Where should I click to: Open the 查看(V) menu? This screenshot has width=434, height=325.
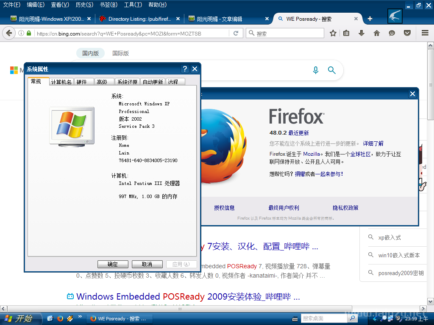[x=60, y=5]
